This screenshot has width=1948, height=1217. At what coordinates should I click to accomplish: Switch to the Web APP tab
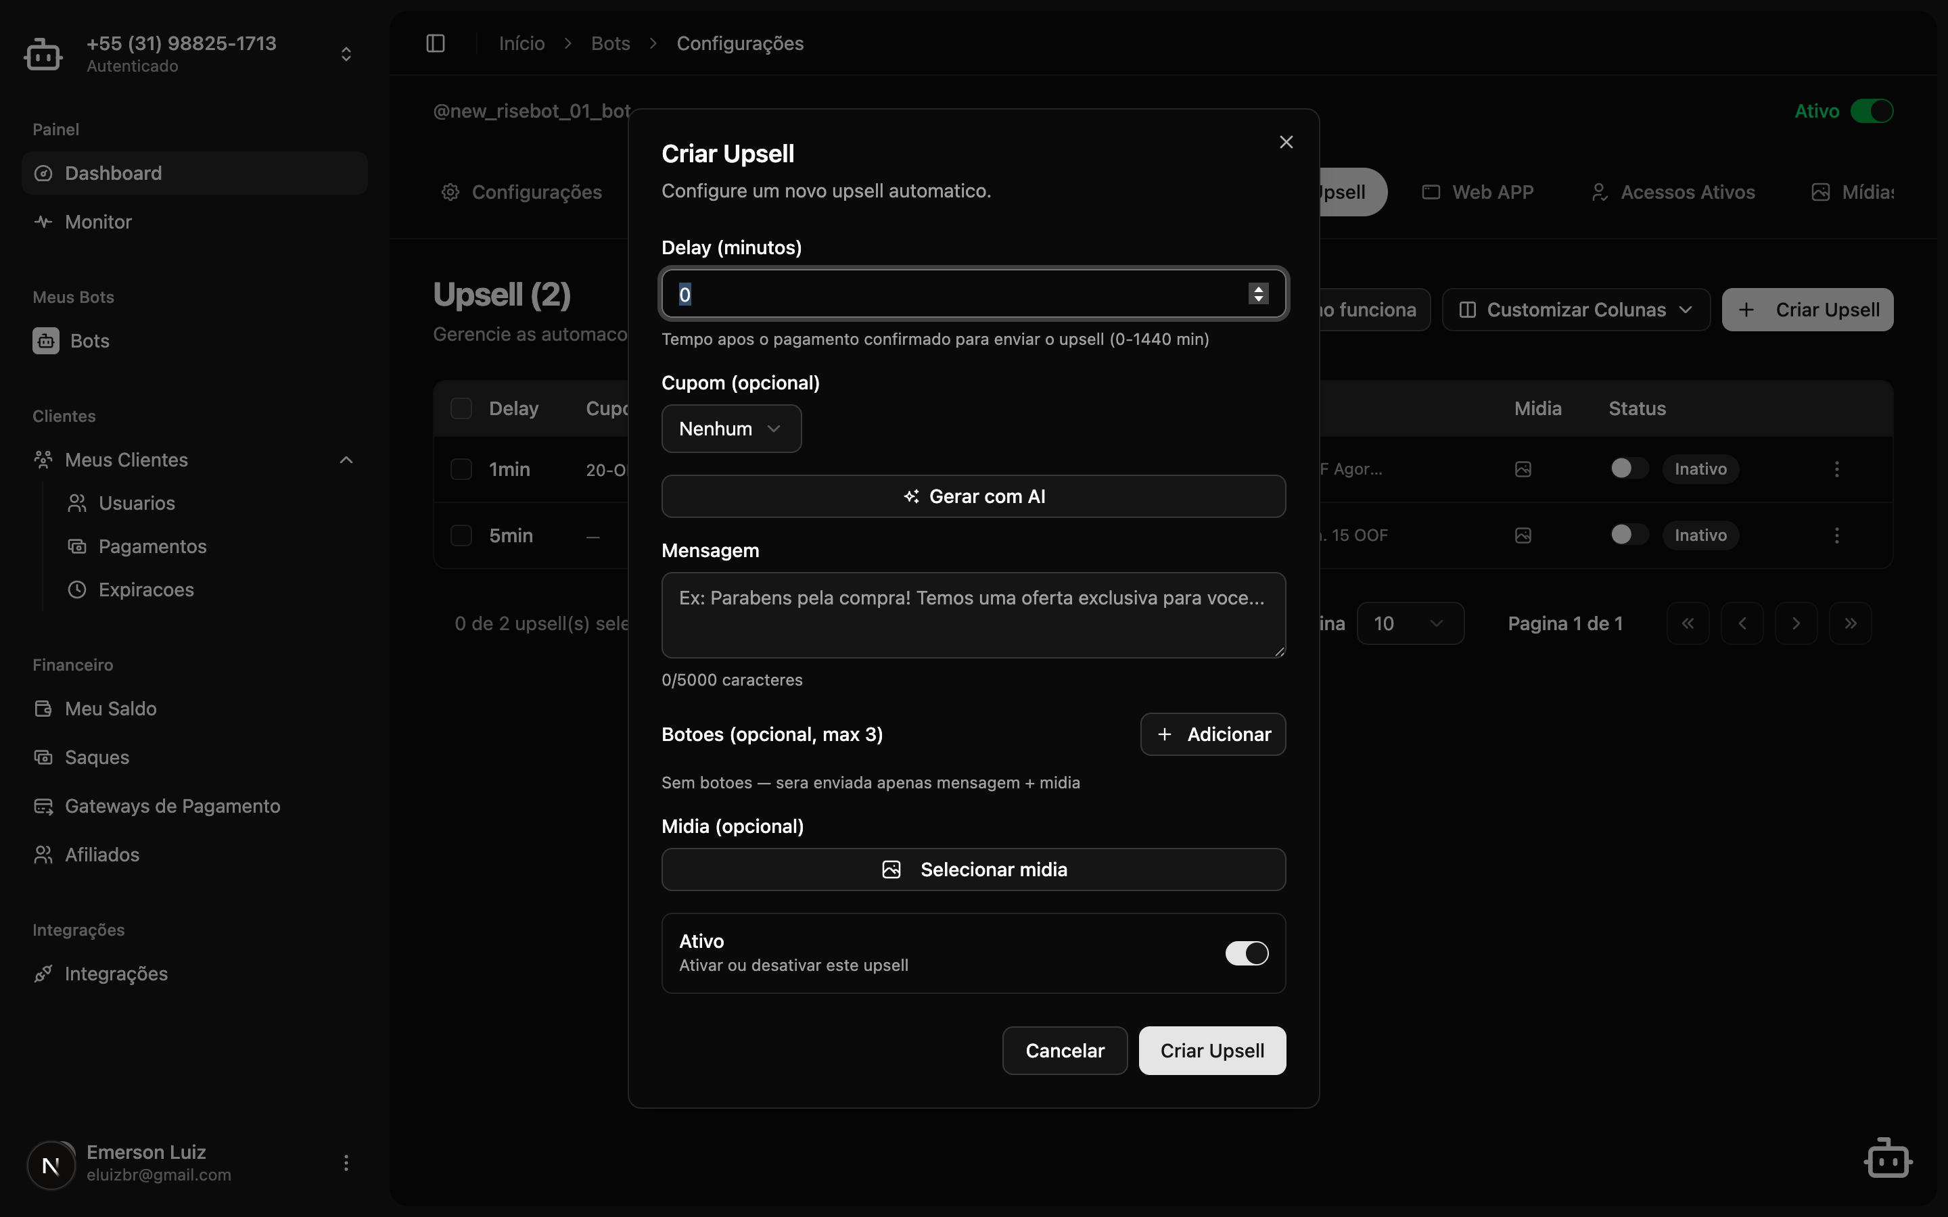1478,193
